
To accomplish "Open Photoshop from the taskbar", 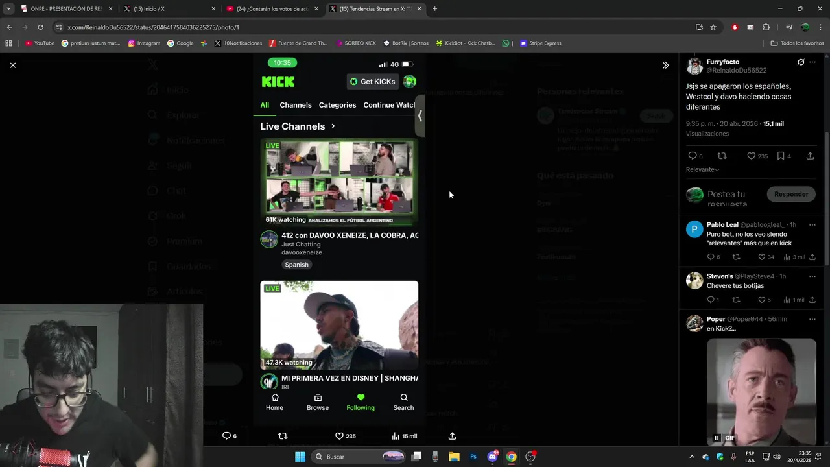I will click(x=473, y=457).
